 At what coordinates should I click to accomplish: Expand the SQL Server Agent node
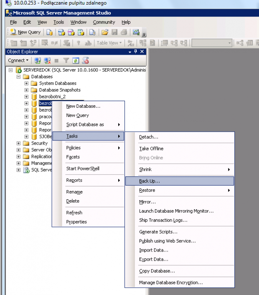click(18, 170)
